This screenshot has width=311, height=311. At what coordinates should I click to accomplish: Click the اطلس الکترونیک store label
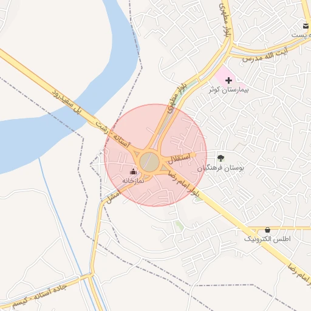tap(267, 239)
